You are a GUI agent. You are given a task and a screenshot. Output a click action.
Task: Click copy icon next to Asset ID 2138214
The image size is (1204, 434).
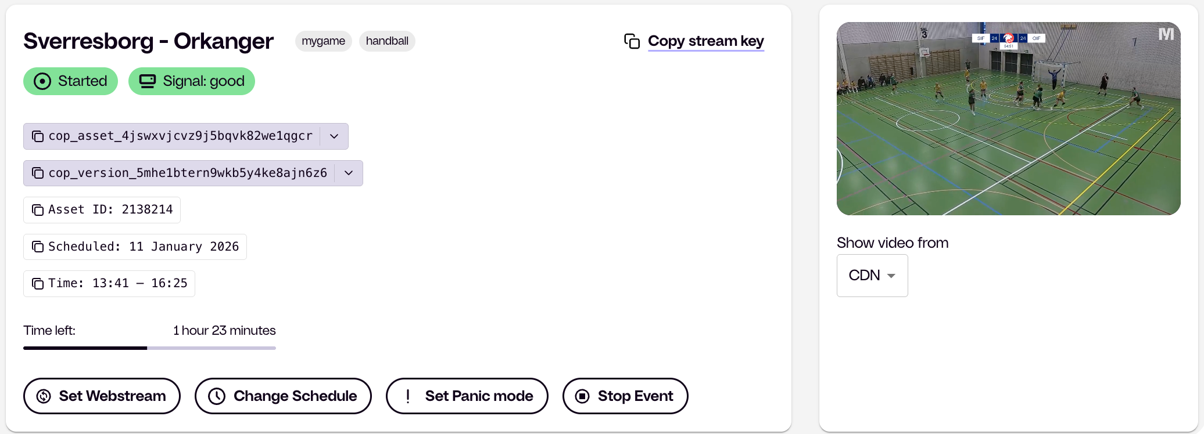tap(38, 210)
